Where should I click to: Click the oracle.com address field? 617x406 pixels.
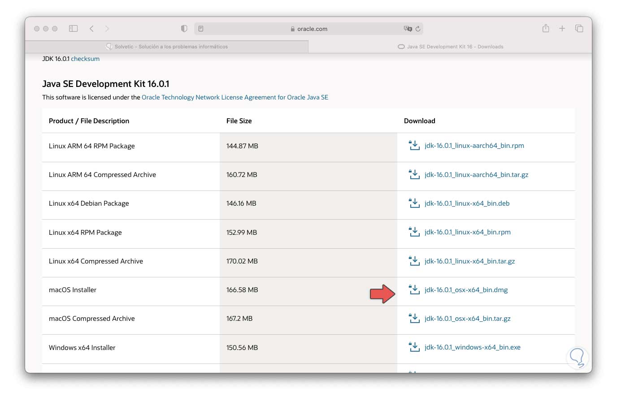[x=309, y=29]
